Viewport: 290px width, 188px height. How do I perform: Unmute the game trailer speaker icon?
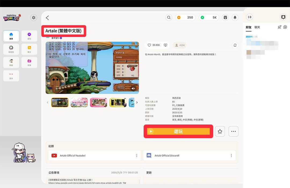[133, 89]
